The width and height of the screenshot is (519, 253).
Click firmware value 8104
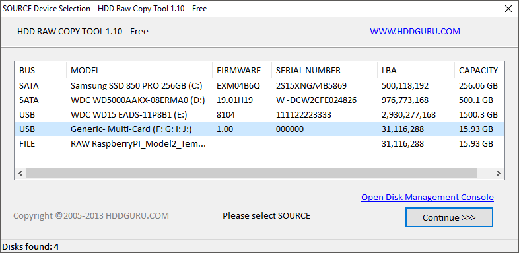pos(226,115)
